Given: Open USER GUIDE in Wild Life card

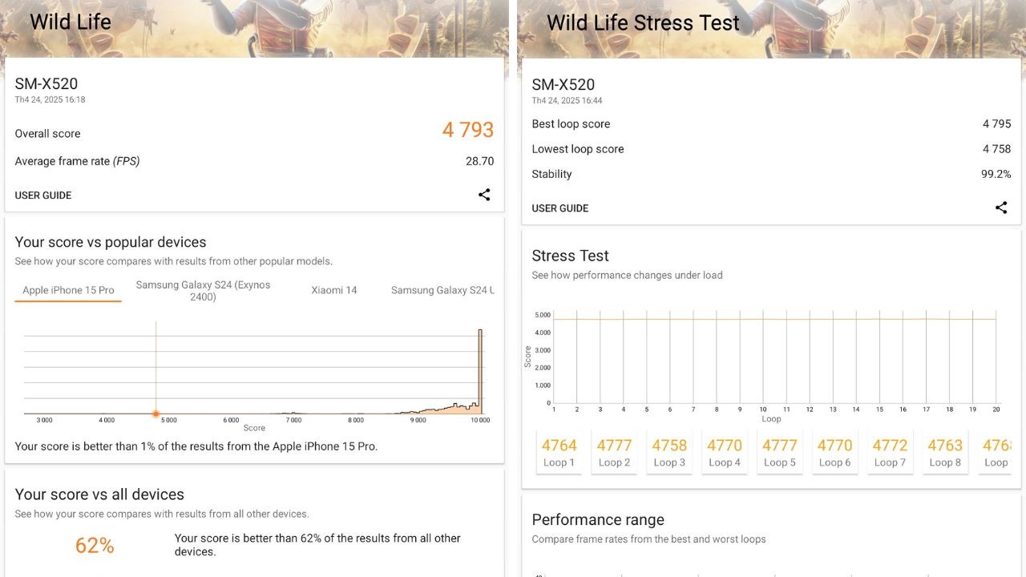Looking at the screenshot, I should pos(43,196).
